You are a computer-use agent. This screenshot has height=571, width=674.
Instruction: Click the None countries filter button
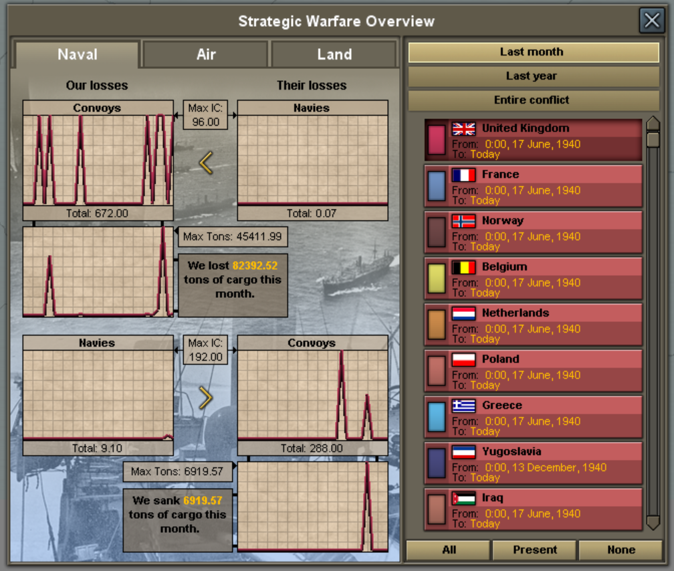621,550
